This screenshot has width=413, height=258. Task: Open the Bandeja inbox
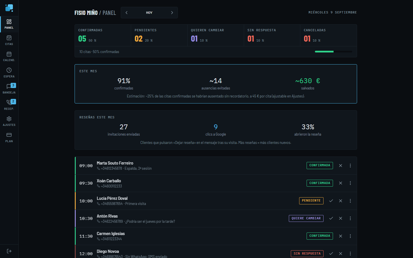(x=9, y=89)
